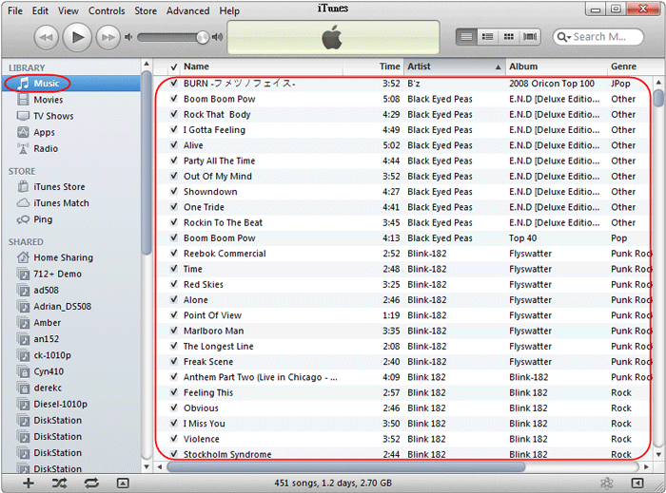
Task: Uncheck the I Gotta Feeling checkbox
Action: 174,129
